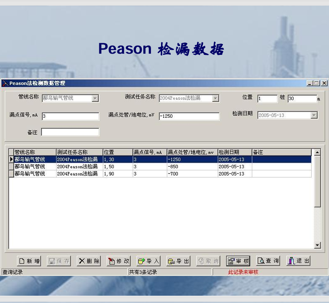Viewport: 329px width, 303px height.
Task: Click the Peason法检测数据管理 title bar icon
Action: point(5,83)
